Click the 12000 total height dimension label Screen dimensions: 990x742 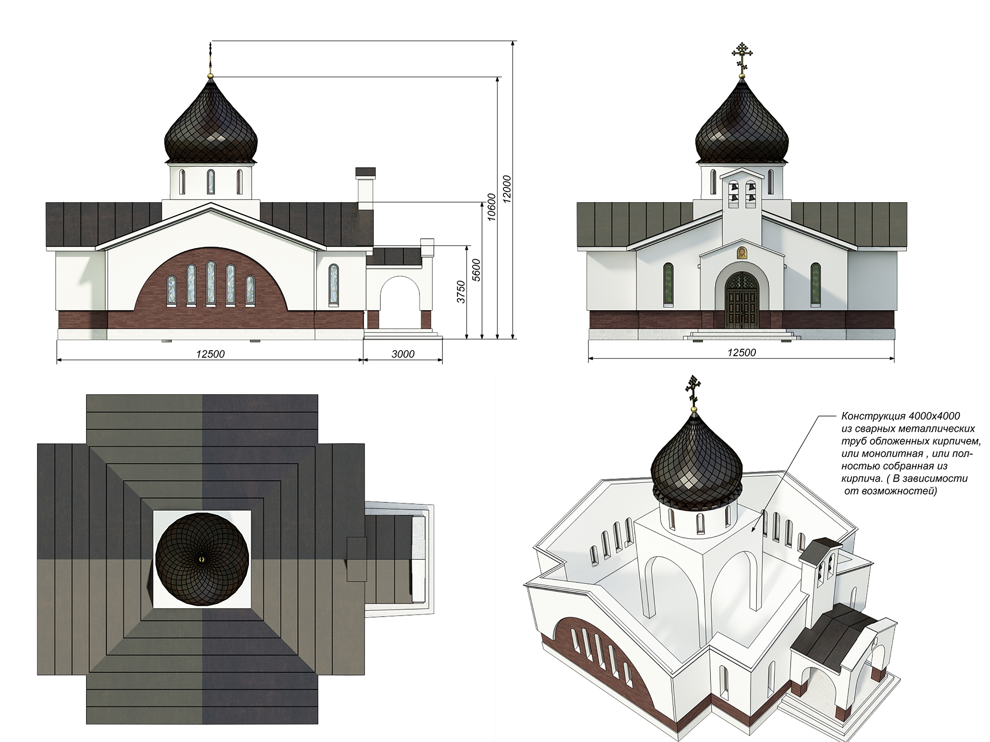pos(507,188)
